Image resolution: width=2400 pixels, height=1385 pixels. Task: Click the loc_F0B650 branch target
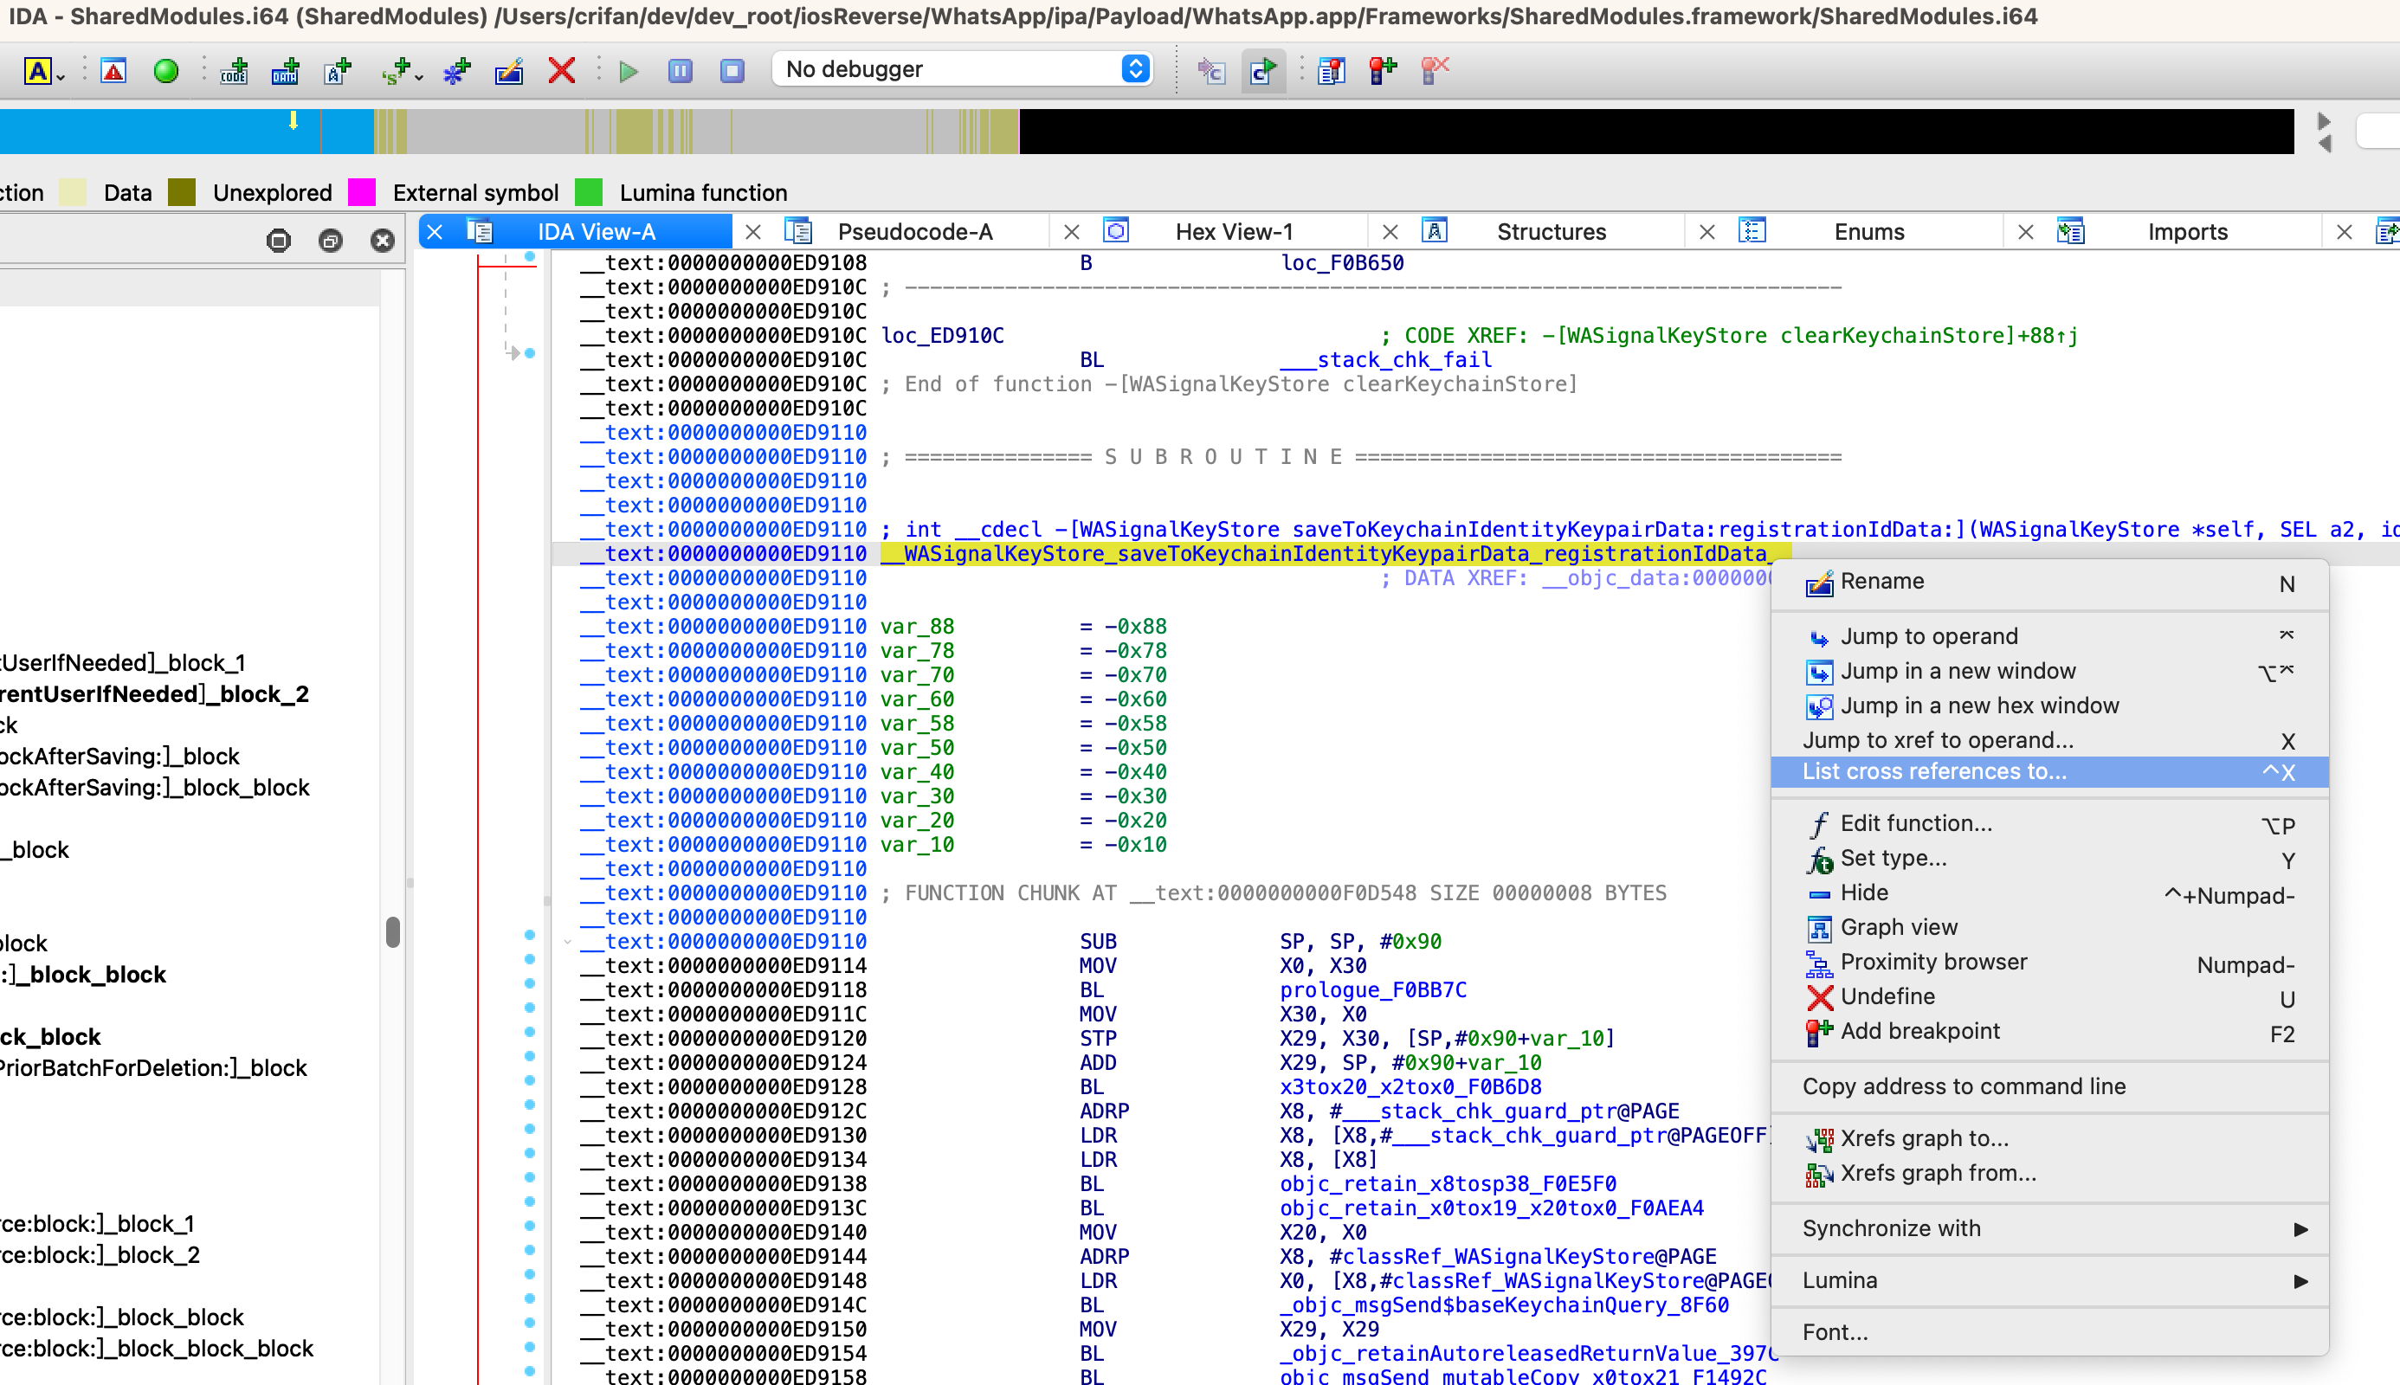coord(1342,262)
